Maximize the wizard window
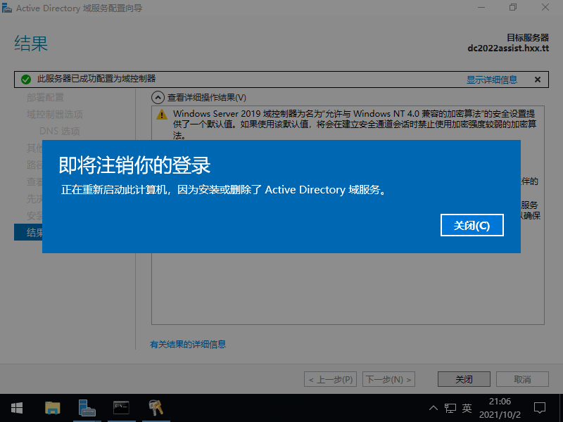Image resolution: width=563 pixels, height=422 pixels. pyautogui.click(x=513, y=8)
